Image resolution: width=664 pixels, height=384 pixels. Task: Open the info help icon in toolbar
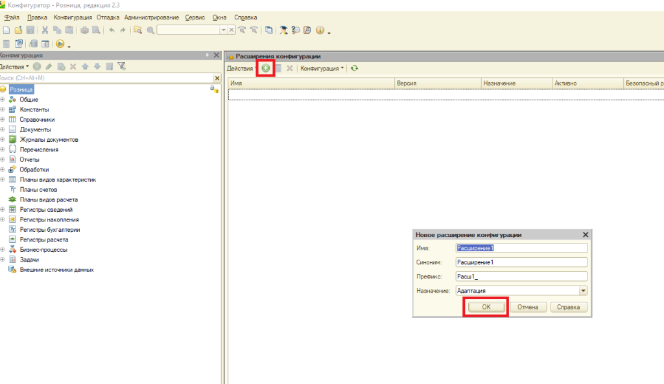click(x=320, y=30)
